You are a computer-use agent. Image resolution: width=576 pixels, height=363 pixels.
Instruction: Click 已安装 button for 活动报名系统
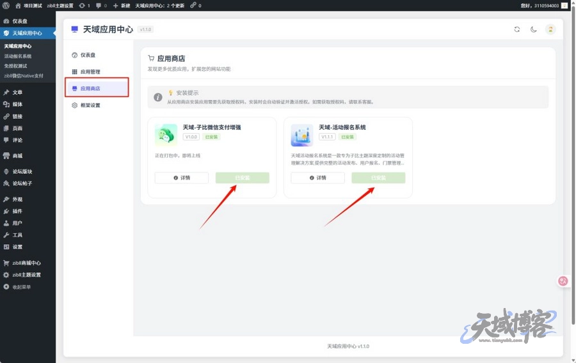(x=378, y=178)
